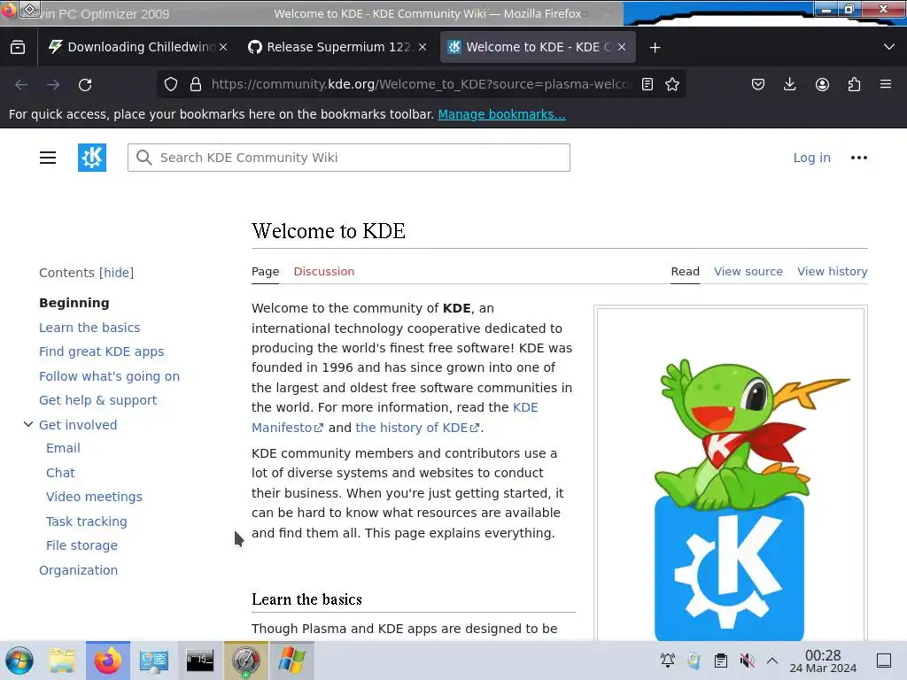
Task: Save page to Pocket
Action: (x=758, y=84)
